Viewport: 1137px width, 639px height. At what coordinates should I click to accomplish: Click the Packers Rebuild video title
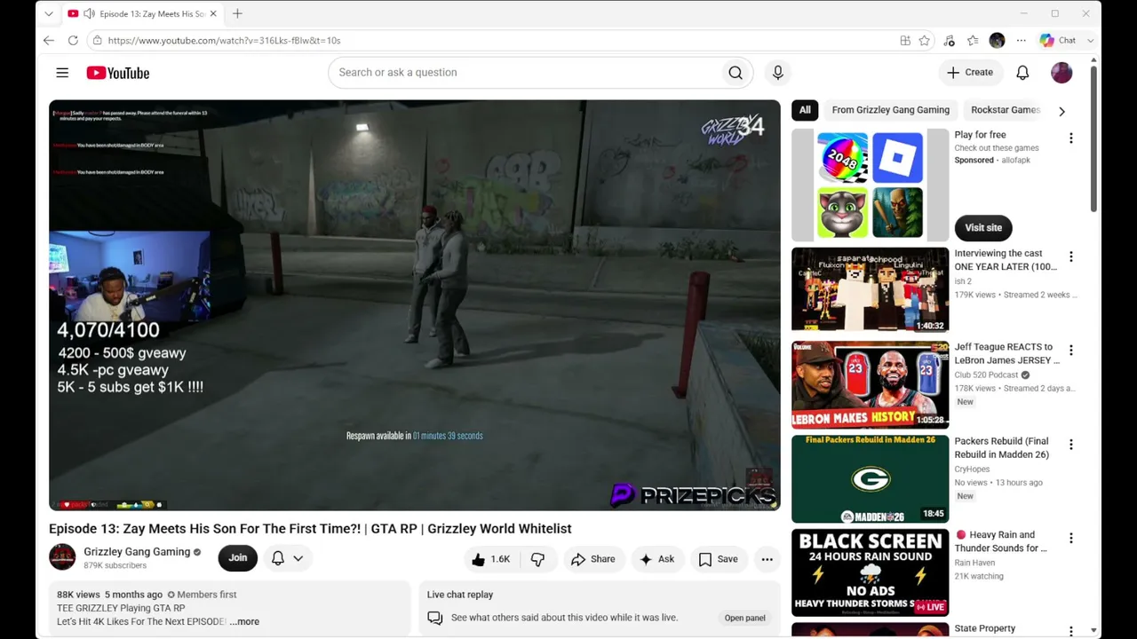(1001, 447)
